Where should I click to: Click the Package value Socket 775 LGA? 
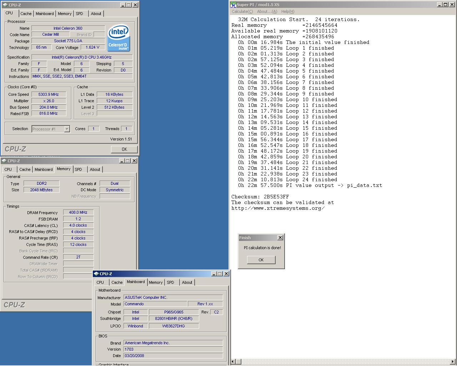(68, 41)
